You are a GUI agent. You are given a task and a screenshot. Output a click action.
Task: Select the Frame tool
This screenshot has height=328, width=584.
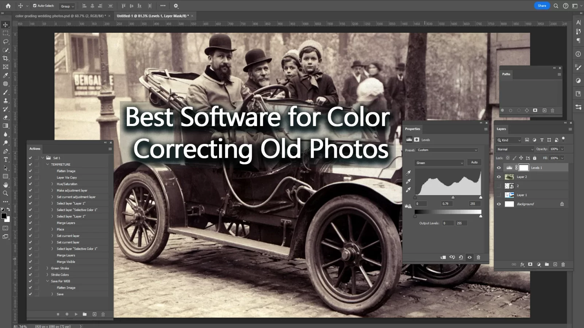[5, 67]
